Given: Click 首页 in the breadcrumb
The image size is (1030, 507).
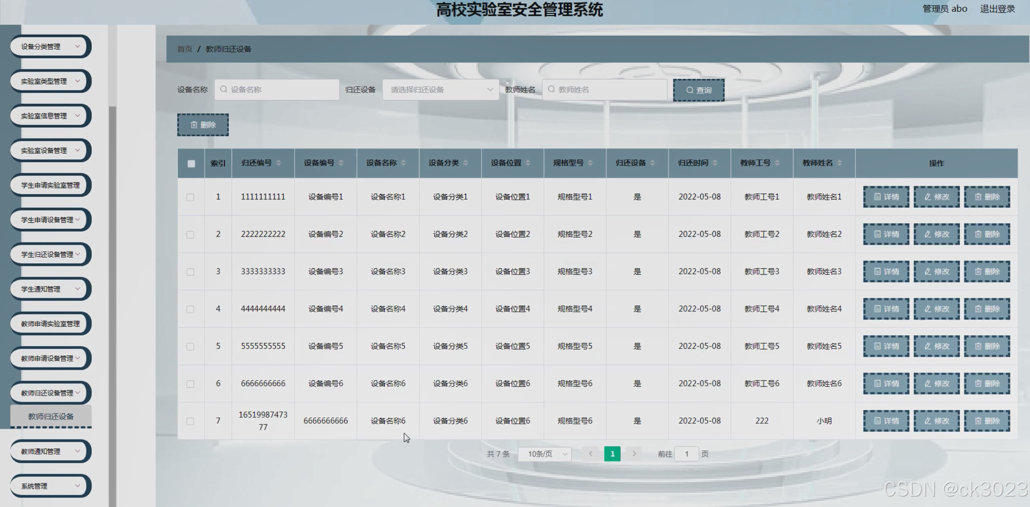Looking at the screenshot, I should pyautogui.click(x=185, y=49).
